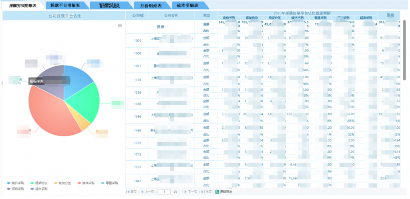Select company number 1366 cell
The height and width of the screenshot is (199, 410).
137,104
